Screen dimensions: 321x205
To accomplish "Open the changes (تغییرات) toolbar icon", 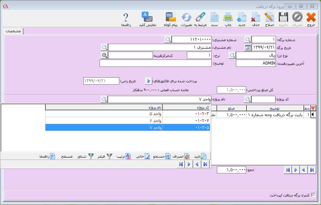I will click(186, 19).
